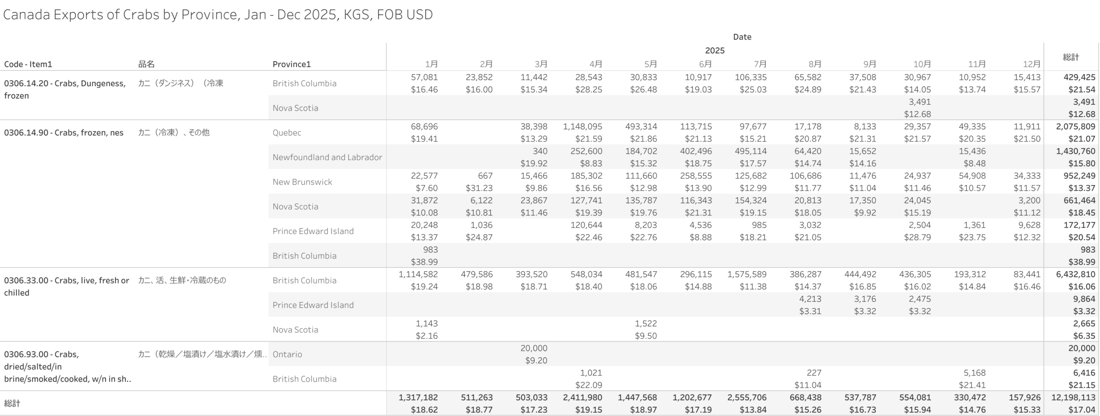This screenshot has height=416, width=1100.
Task: Select the Newfoundland and Labrador row label
Action: (x=327, y=157)
